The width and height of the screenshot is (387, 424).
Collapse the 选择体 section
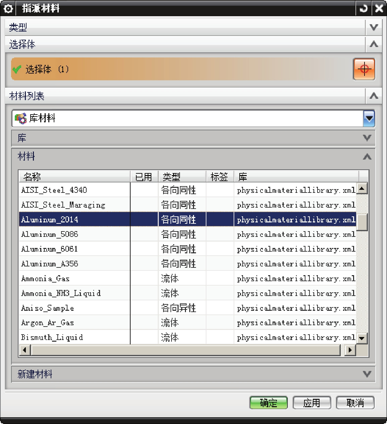(374, 44)
